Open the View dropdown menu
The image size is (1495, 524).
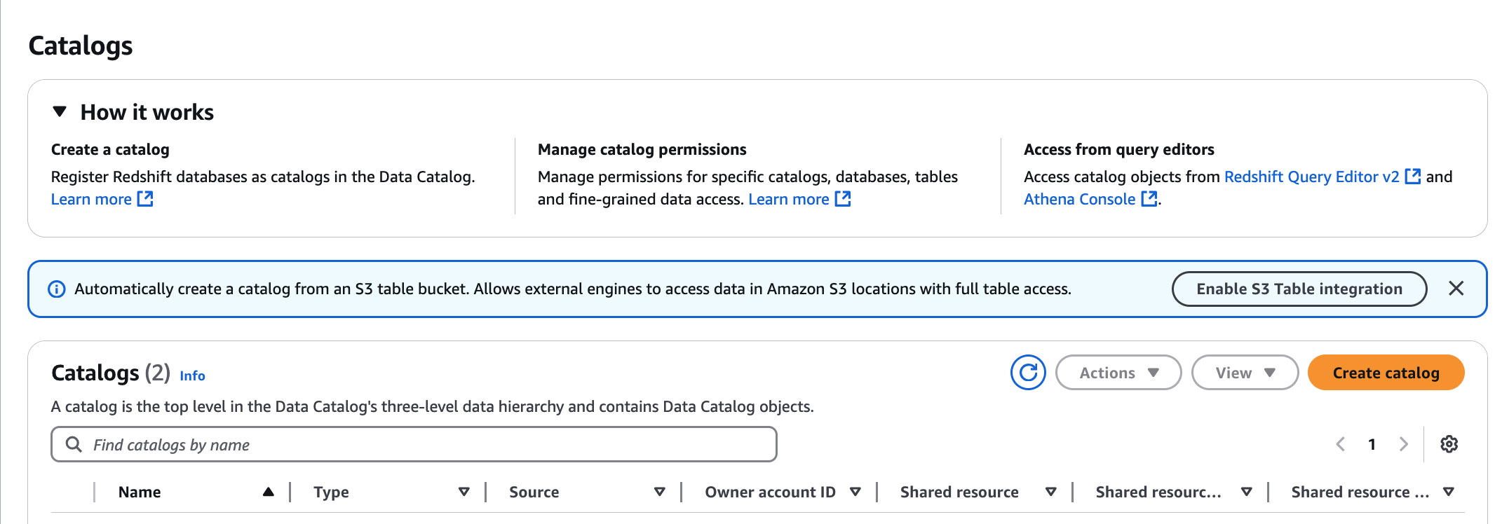pyautogui.click(x=1245, y=373)
